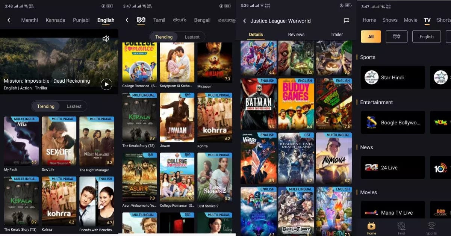Filter TV channels by Hindi chip
Screen dimensions: 451x236
tap(397, 36)
